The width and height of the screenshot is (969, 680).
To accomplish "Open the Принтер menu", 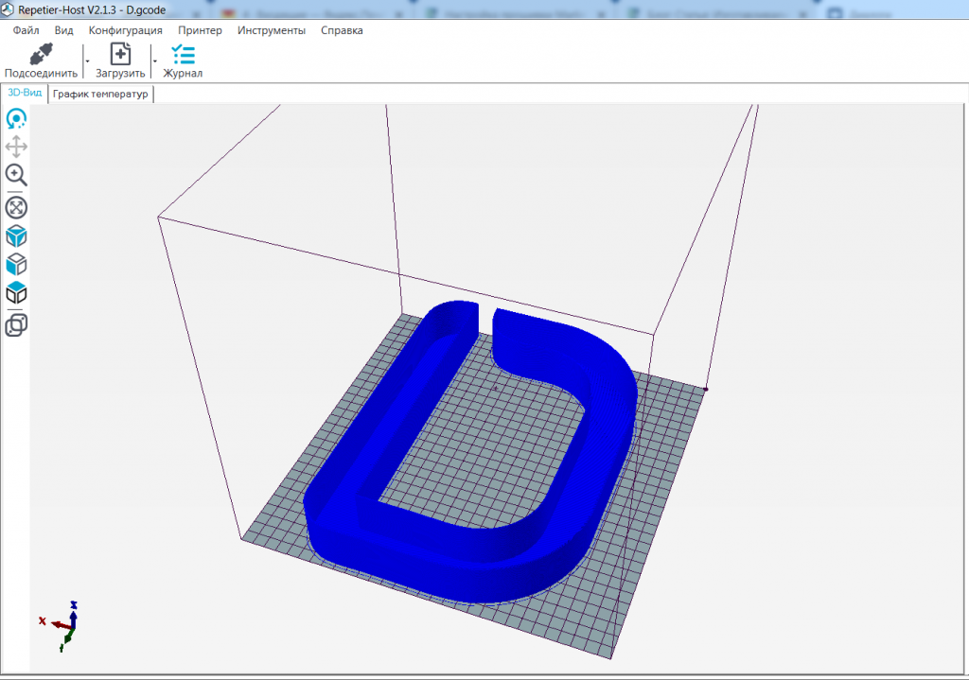I will pyautogui.click(x=200, y=30).
